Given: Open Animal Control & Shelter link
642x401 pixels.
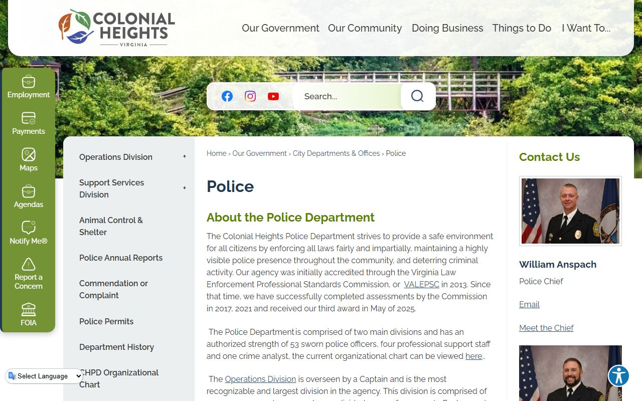Looking at the screenshot, I should click(111, 226).
